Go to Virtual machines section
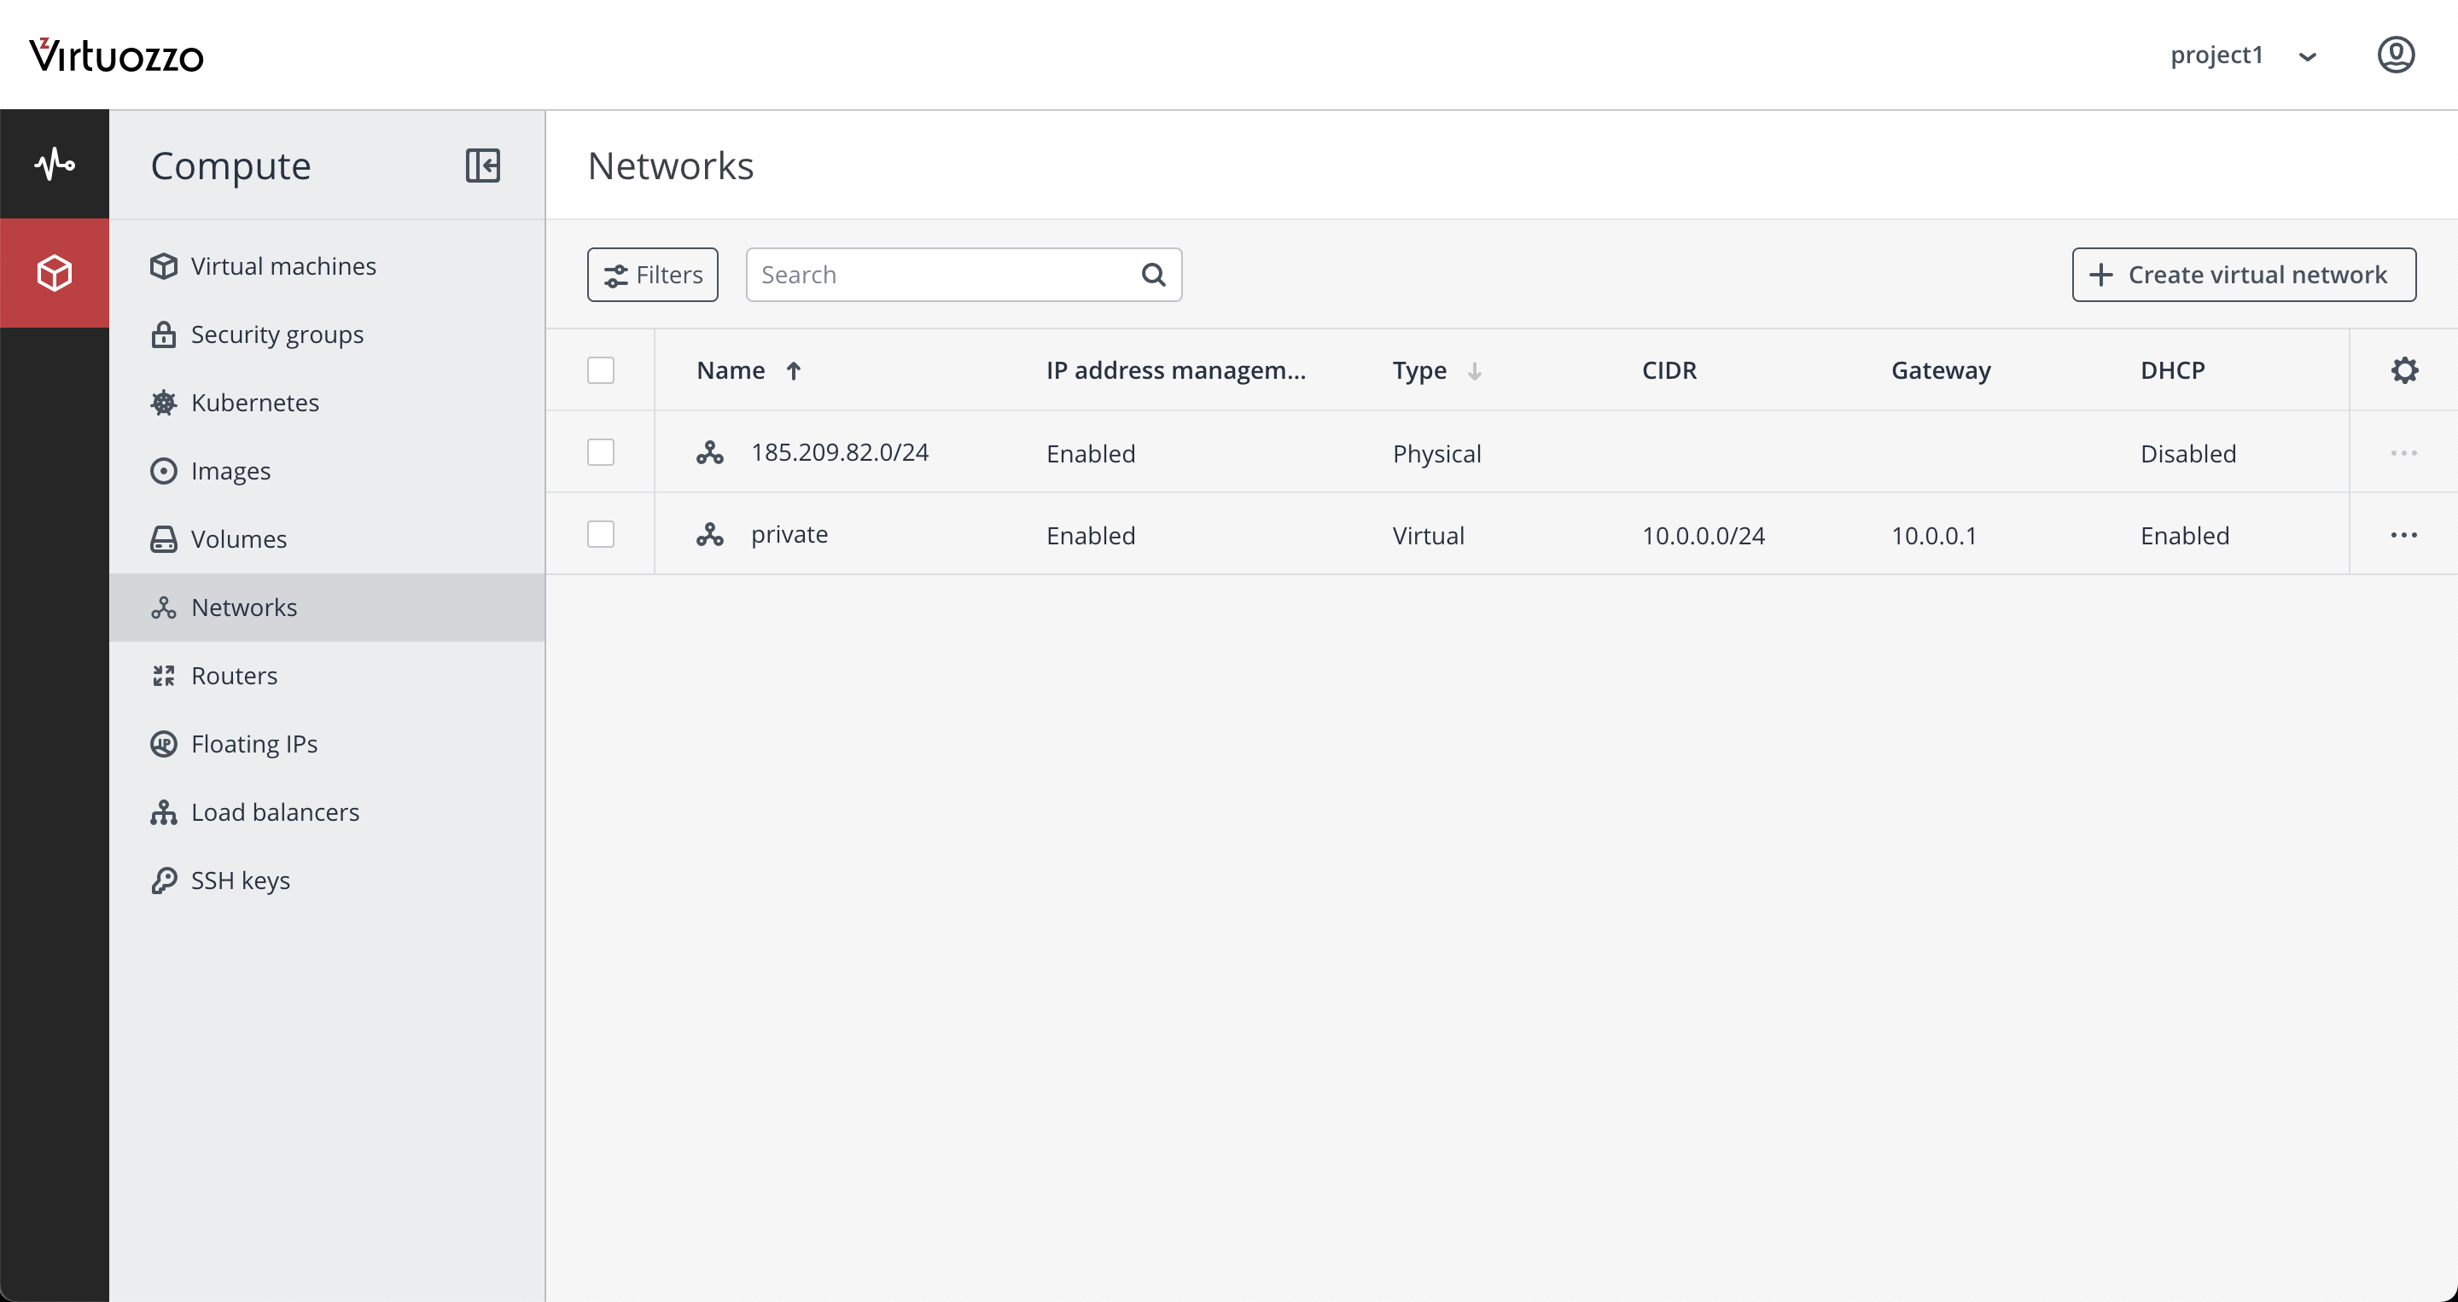 (283, 266)
